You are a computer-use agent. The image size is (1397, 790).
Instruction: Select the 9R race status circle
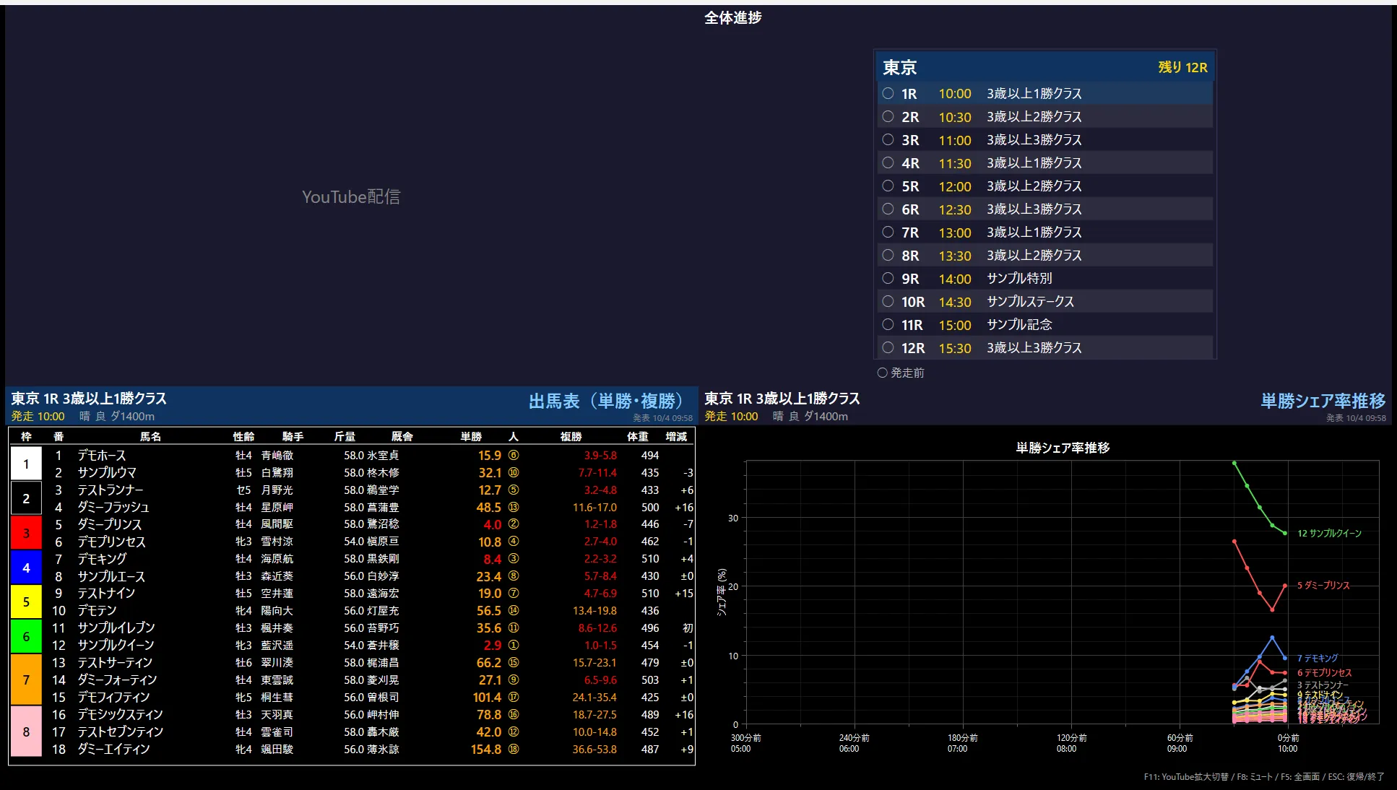[888, 278]
